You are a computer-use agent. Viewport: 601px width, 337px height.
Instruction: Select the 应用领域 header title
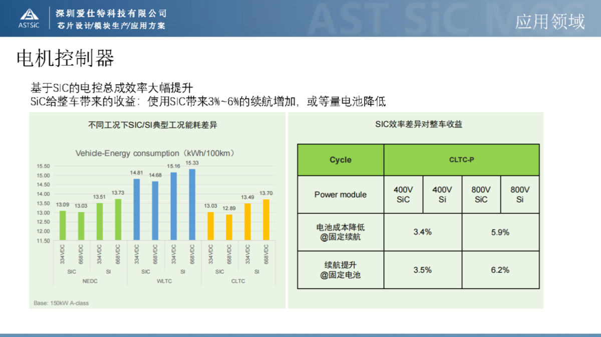tap(550, 21)
